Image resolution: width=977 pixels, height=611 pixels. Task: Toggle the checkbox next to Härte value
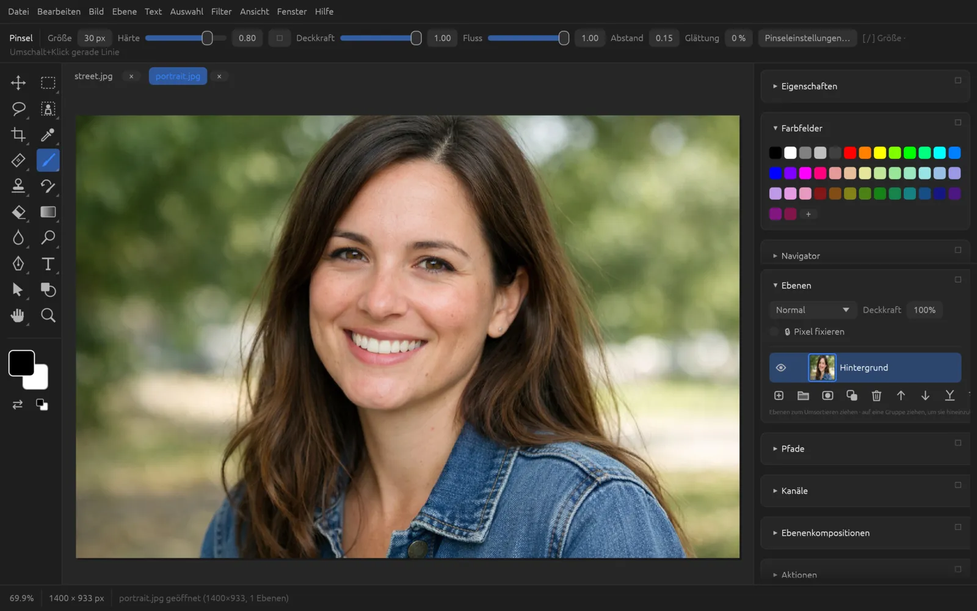pyautogui.click(x=280, y=38)
